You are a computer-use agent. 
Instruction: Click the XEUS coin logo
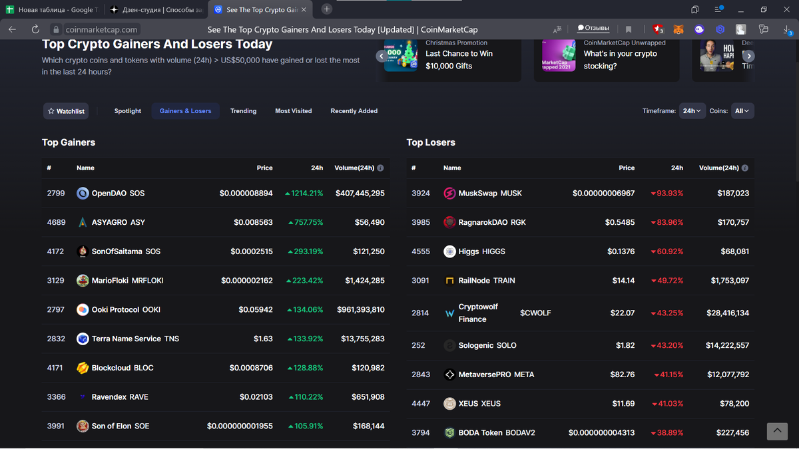[449, 404]
